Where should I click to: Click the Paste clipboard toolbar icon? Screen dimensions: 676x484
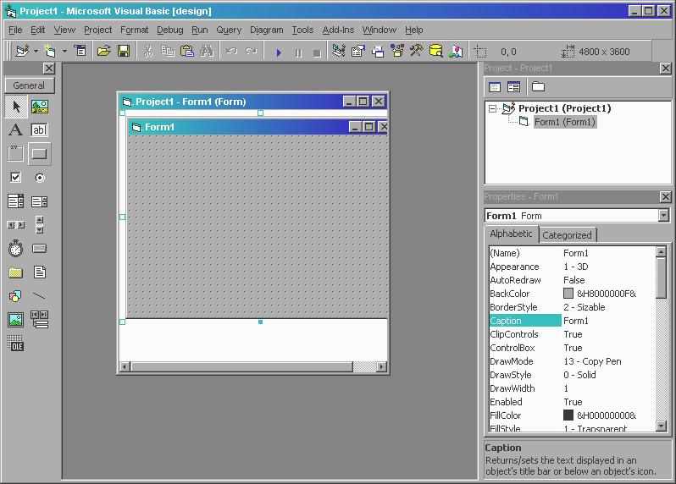tap(187, 52)
